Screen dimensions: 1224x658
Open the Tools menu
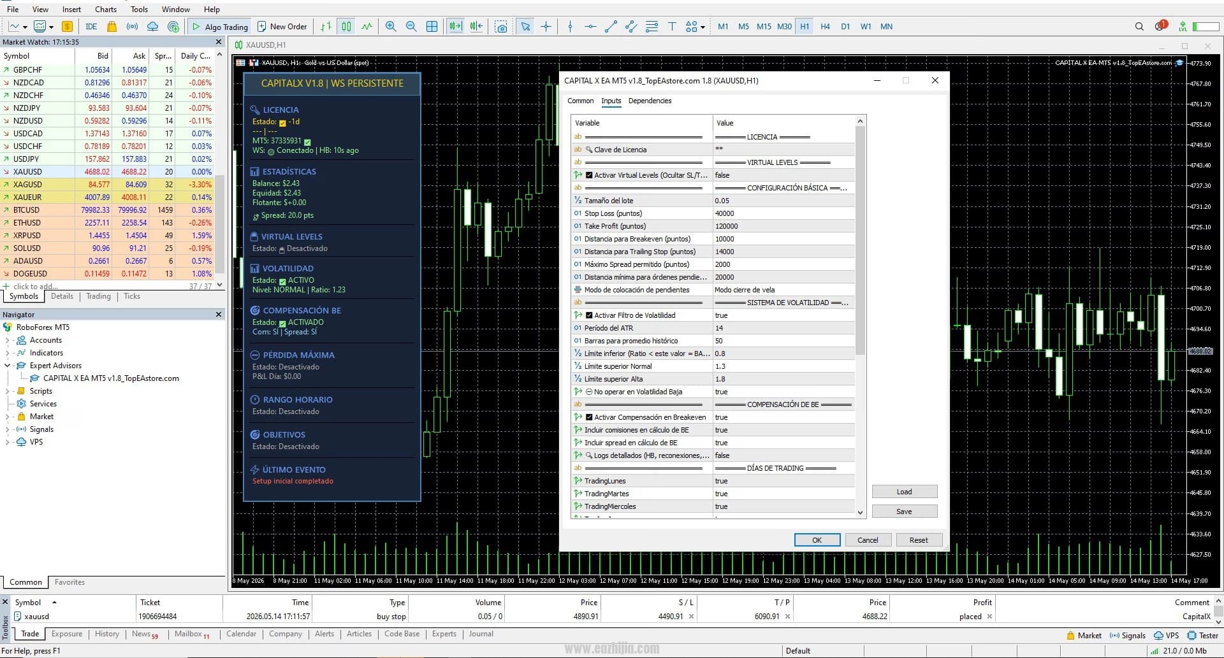click(139, 10)
